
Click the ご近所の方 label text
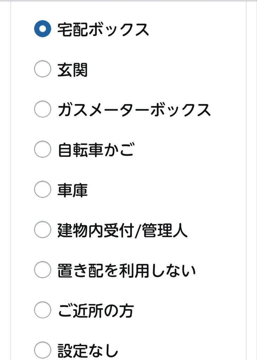(x=96, y=311)
